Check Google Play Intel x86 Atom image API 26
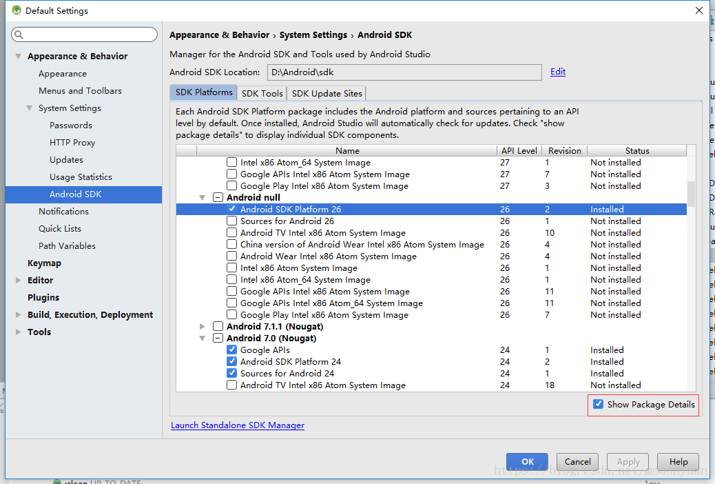 pyautogui.click(x=231, y=314)
